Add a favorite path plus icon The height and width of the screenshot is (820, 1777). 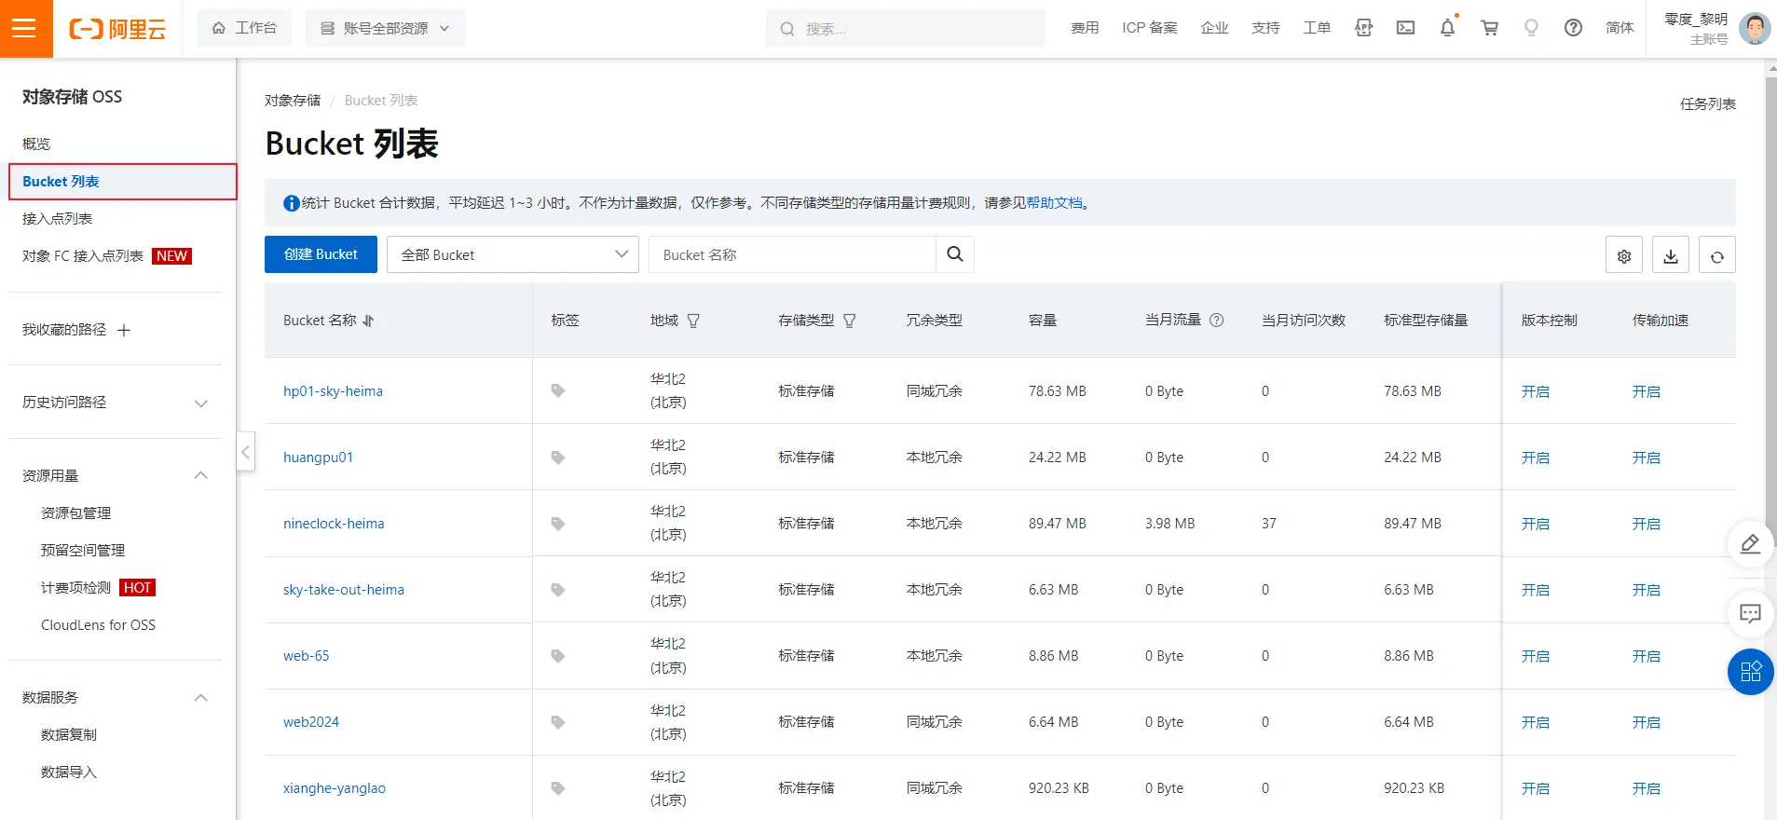pos(124,330)
